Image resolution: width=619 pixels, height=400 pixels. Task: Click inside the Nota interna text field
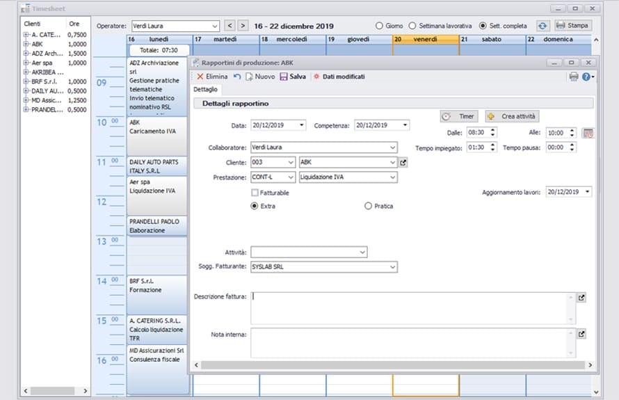tap(410, 342)
